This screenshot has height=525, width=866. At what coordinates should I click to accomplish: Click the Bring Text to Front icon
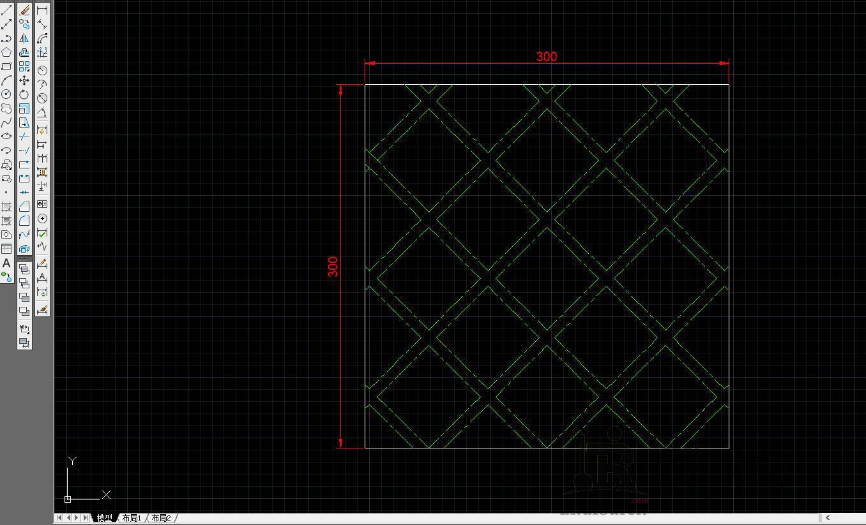24,329
